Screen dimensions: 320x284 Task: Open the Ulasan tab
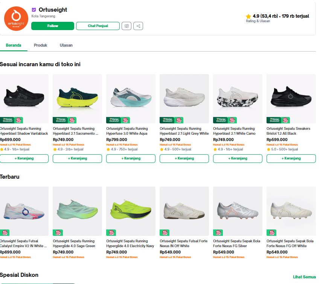(66, 45)
